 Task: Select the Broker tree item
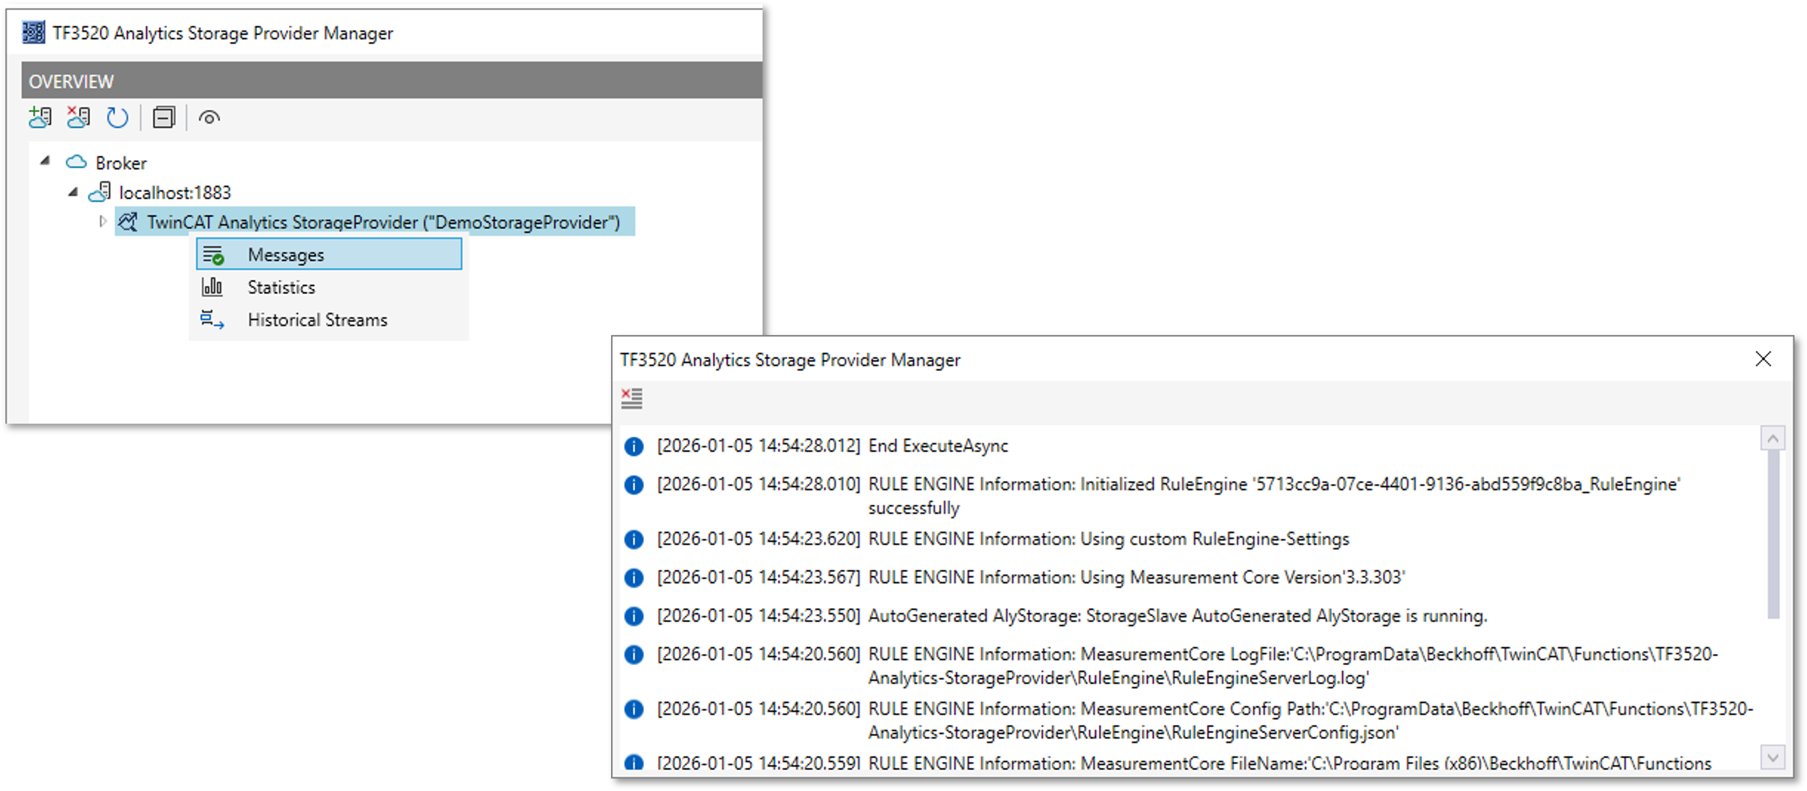[120, 163]
